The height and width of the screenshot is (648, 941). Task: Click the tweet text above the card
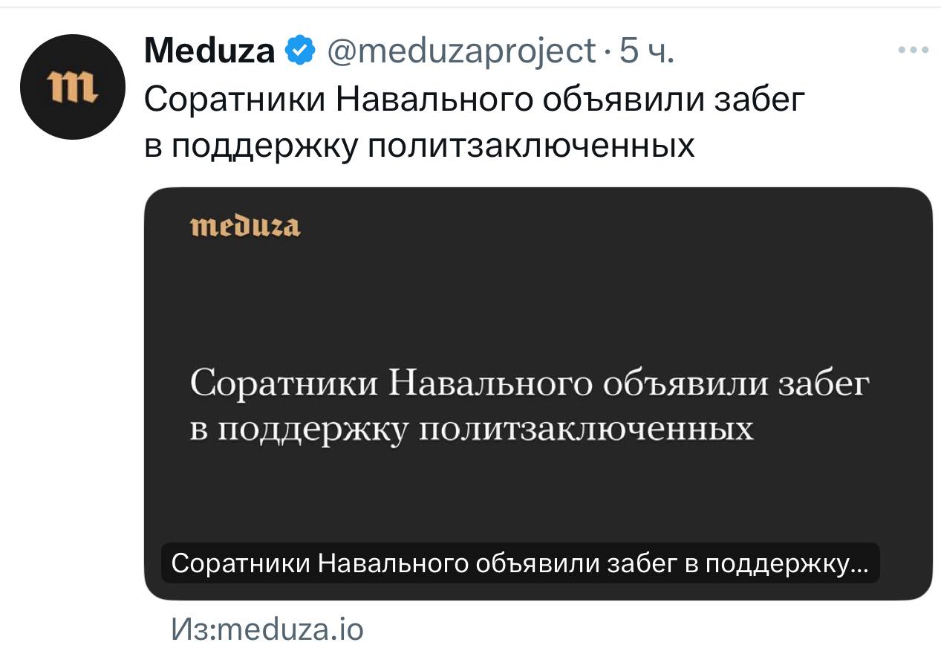pos(474,123)
